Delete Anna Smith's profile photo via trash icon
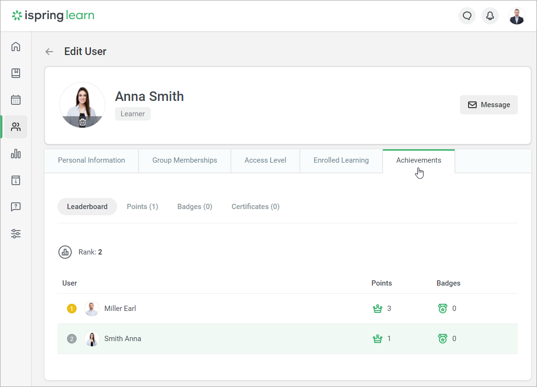 pos(82,122)
